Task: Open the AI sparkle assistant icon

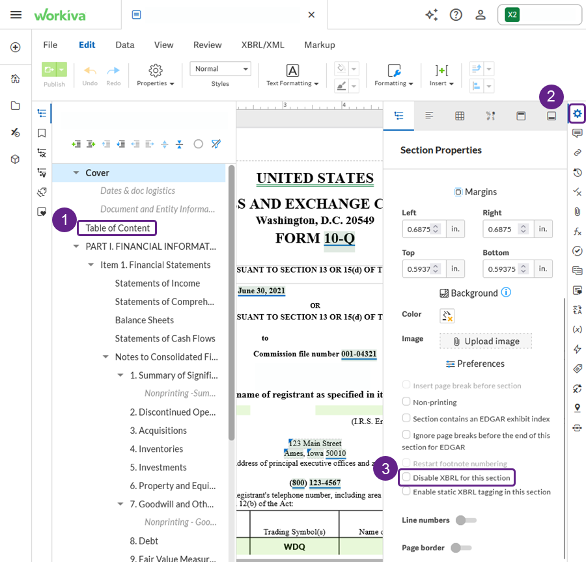Action: [x=432, y=15]
